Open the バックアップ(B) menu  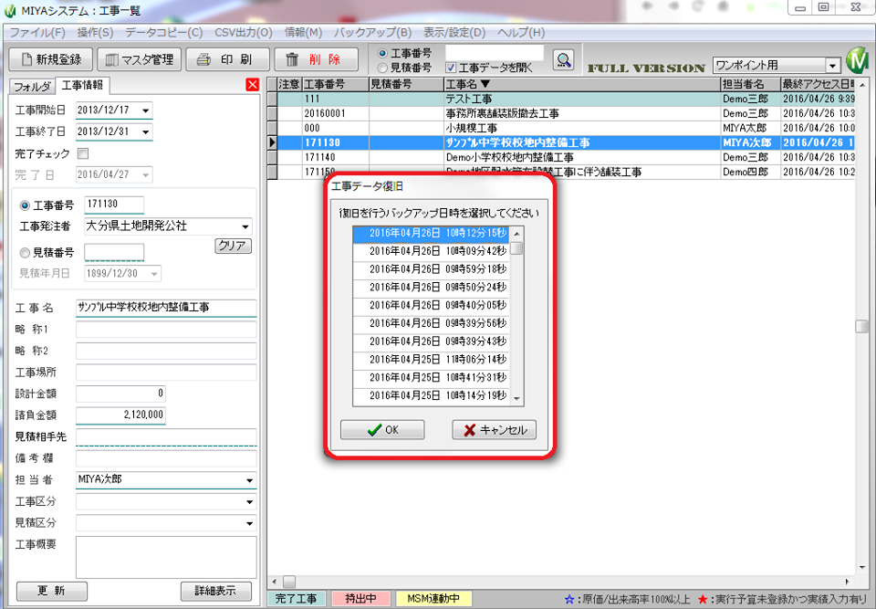[x=372, y=33]
